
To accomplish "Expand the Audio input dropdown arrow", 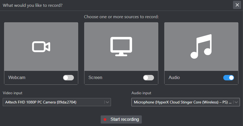I will pos(236,102).
